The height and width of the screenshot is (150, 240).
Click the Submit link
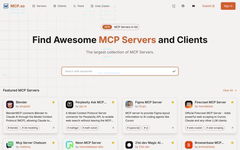[x=208, y=6]
